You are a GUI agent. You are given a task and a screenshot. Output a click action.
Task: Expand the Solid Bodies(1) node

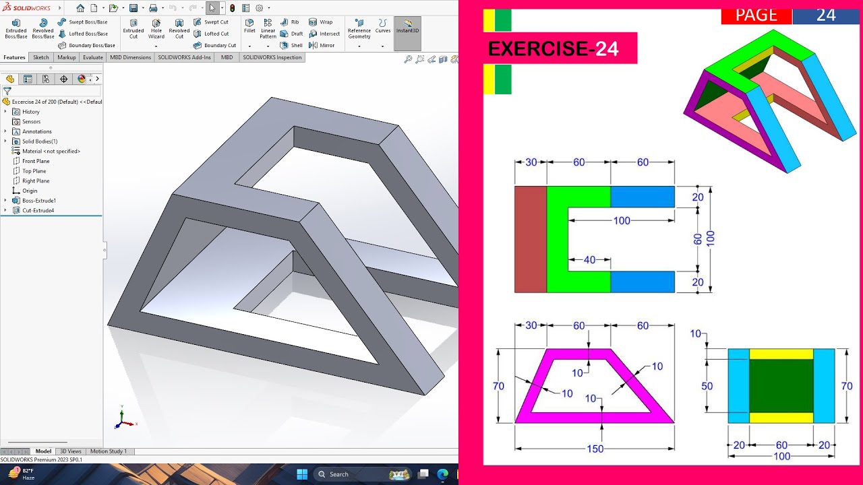click(5, 141)
